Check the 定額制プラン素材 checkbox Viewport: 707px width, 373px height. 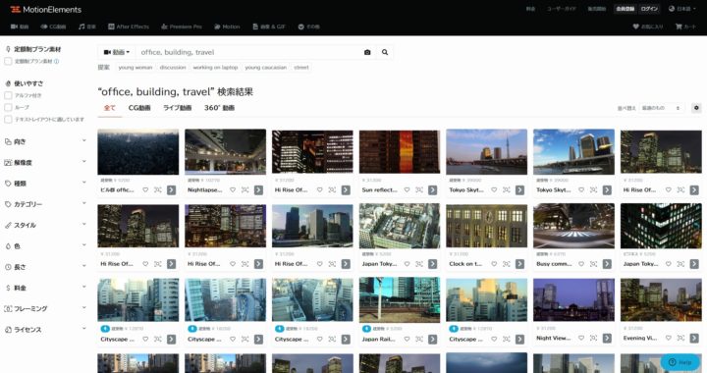point(8,61)
